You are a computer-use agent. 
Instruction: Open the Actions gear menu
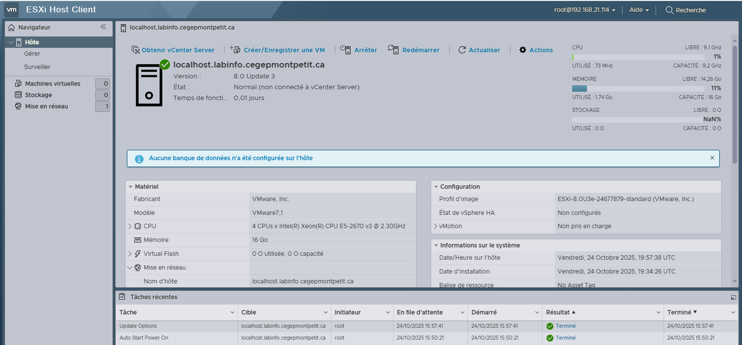[x=522, y=49]
